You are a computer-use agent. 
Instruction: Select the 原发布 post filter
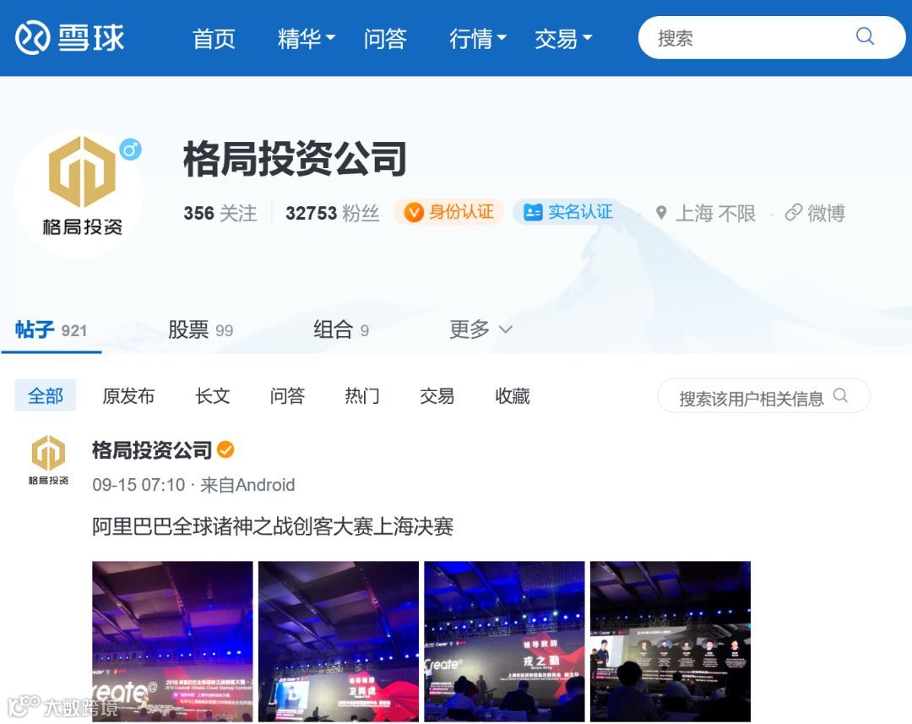(x=128, y=395)
